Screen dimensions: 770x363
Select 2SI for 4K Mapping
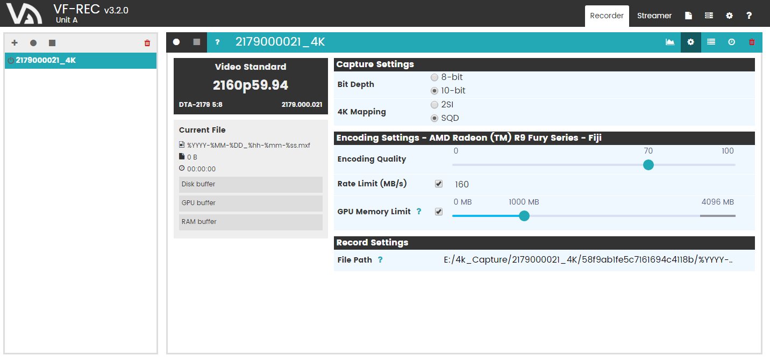[434, 105]
